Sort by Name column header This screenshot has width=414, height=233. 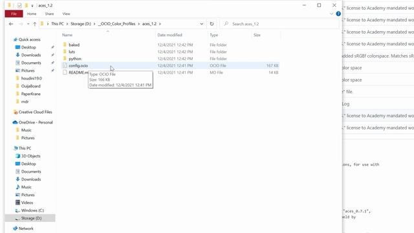point(67,35)
